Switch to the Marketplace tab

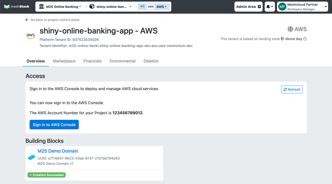[64, 61]
